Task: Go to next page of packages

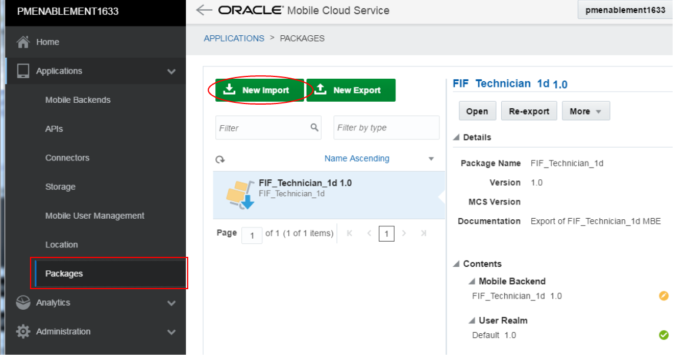Action: [x=404, y=233]
